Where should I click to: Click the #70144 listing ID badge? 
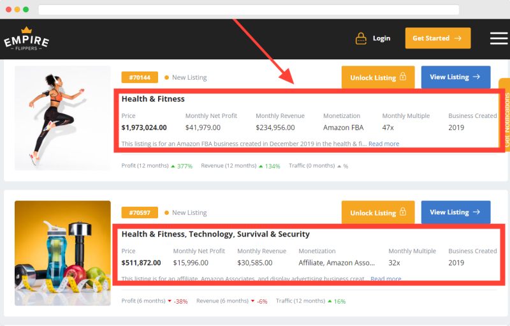coord(140,77)
